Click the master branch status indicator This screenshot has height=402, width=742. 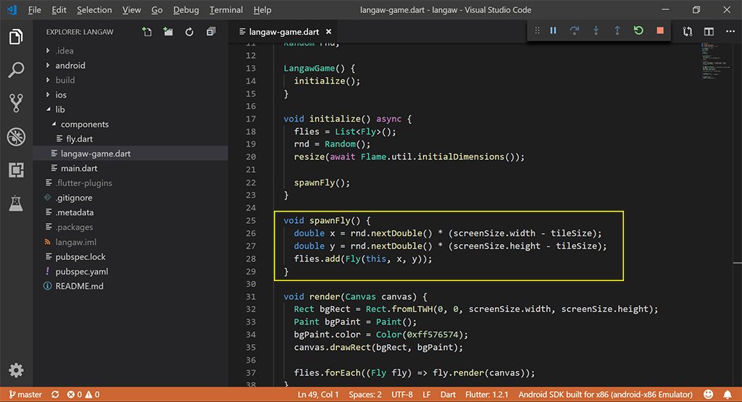coord(24,395)
